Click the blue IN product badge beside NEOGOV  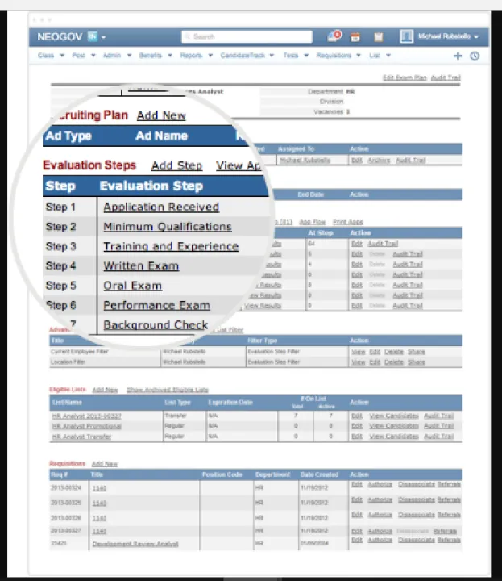(x=93, y=36)
